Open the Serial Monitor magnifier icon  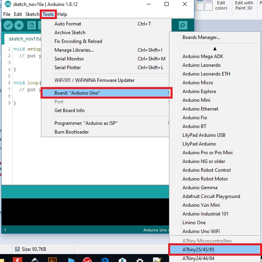click(x=183, y=25)
